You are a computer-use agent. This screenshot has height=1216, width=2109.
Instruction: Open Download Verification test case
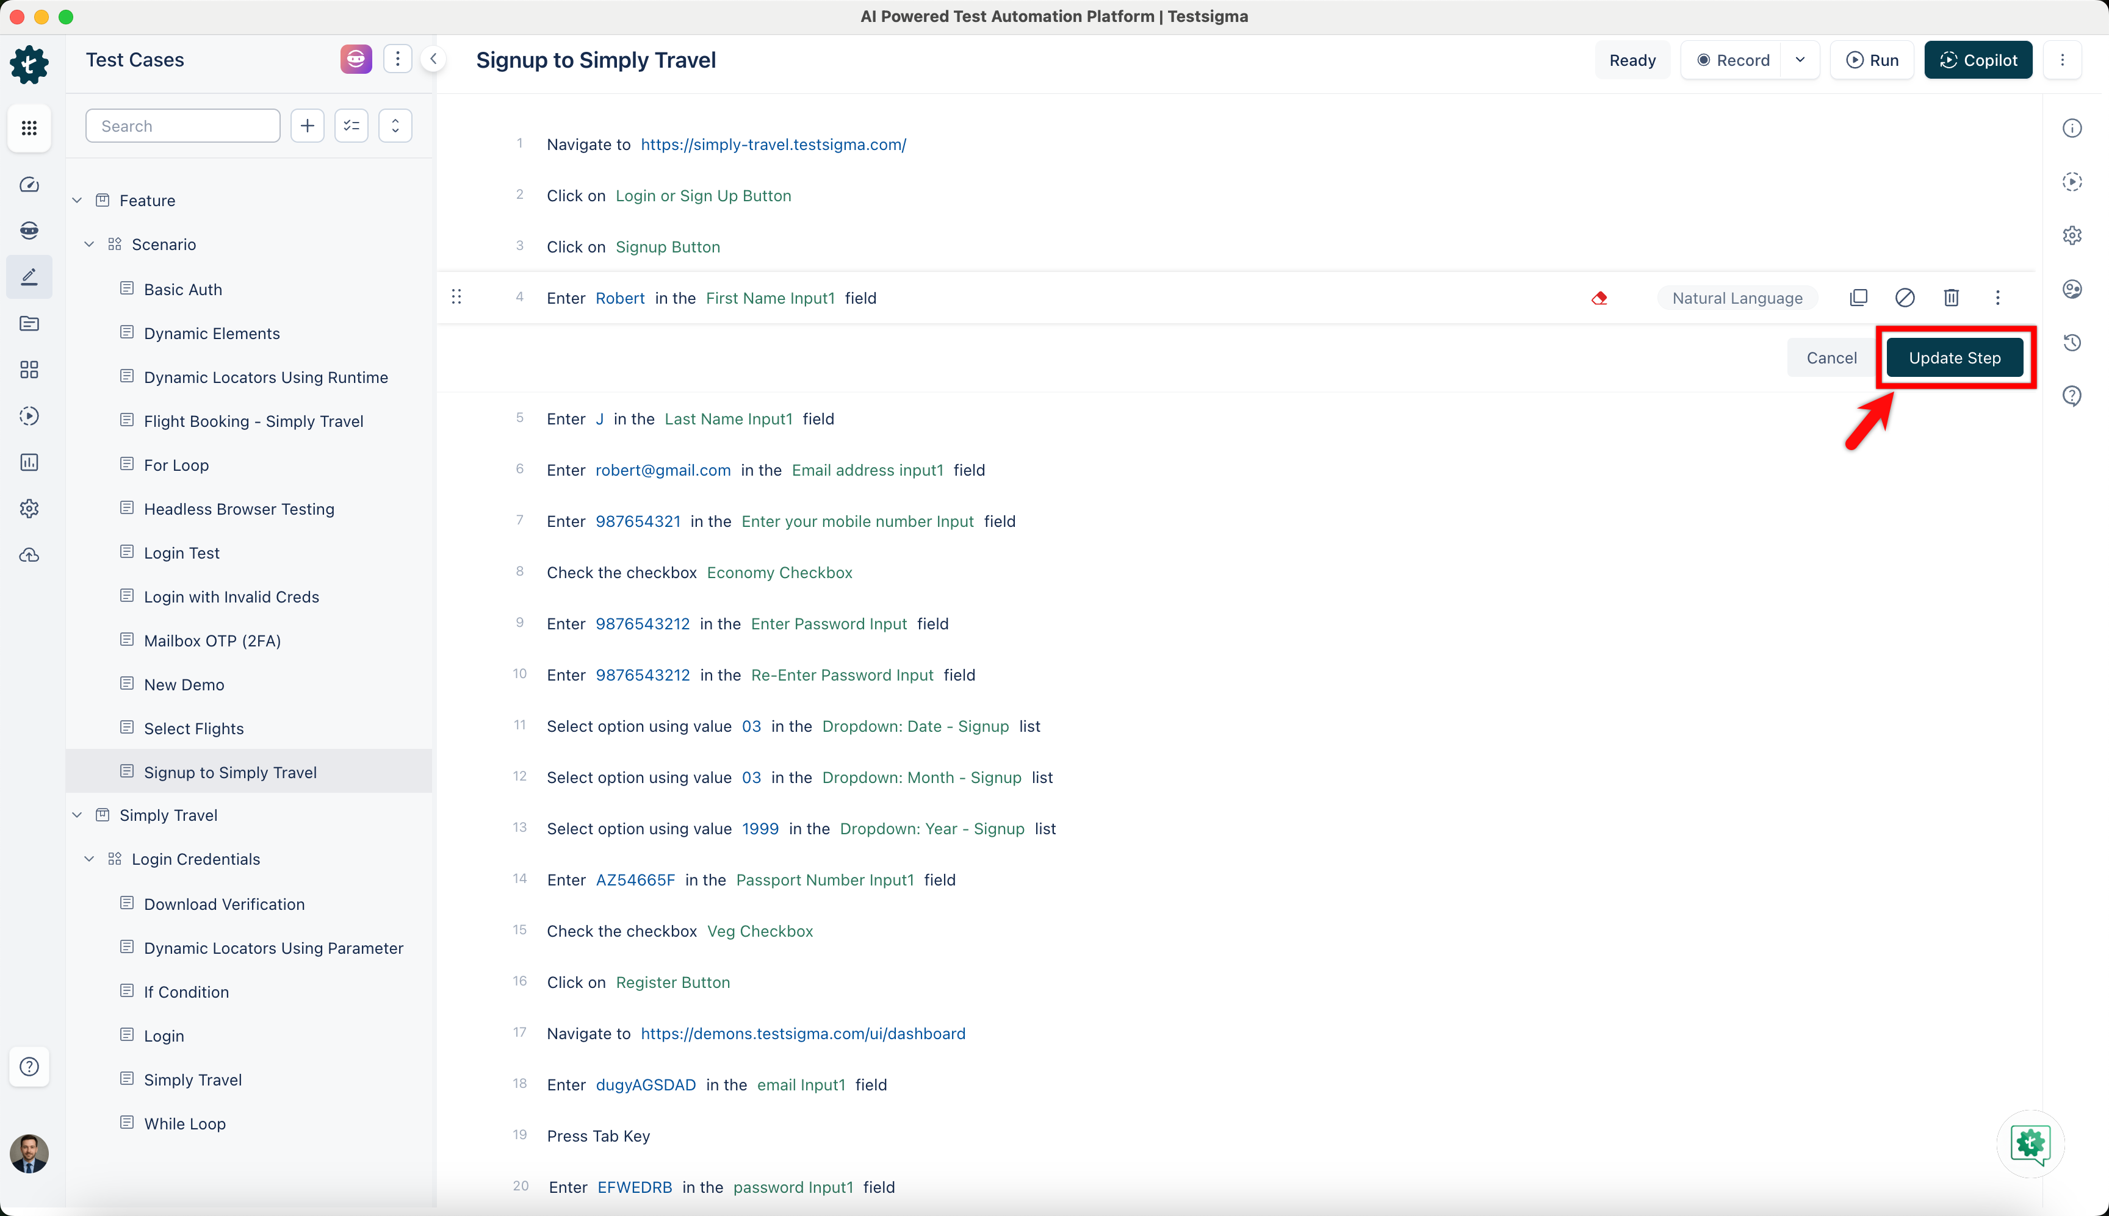click(x=224, y=904)
